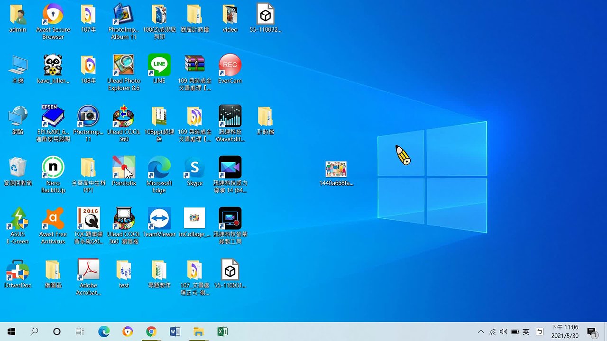Open Excel from the taskbar

click(222, 332)
